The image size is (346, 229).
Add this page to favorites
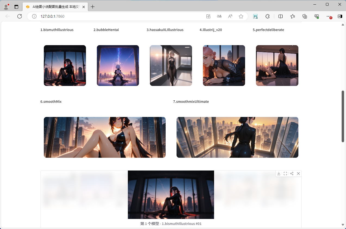[241, 16]
